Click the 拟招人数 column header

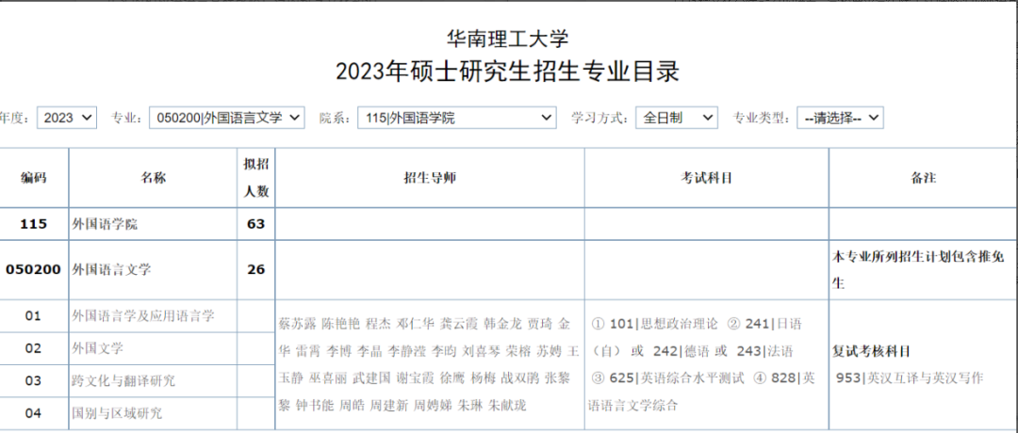point(255,178)
